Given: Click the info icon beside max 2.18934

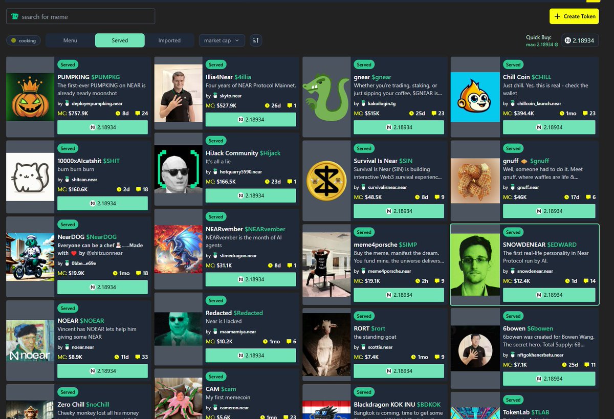Looking at the screenshot, I should [x=557, y=45].
